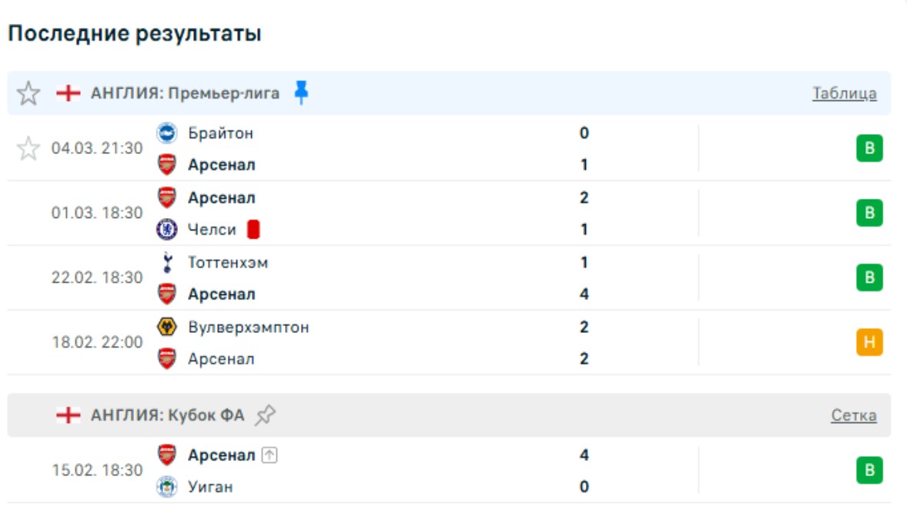907x517 pixels.
Task: Open the Premier League Таблица link
Action: [x=844, y=94]
